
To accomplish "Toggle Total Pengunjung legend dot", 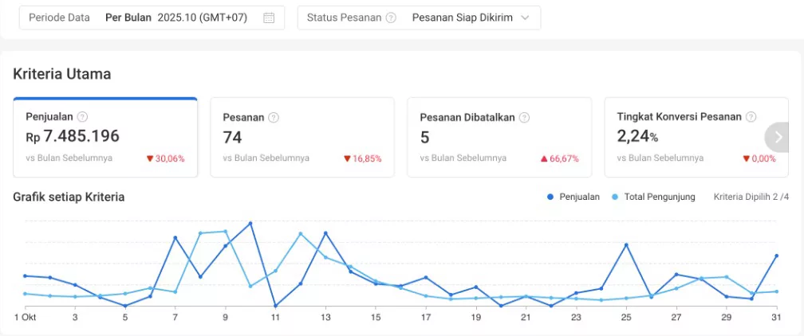I will point(615,197).
